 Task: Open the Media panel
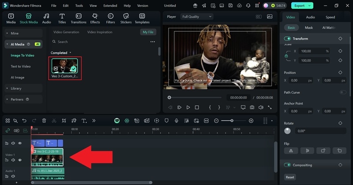[11, 18]
